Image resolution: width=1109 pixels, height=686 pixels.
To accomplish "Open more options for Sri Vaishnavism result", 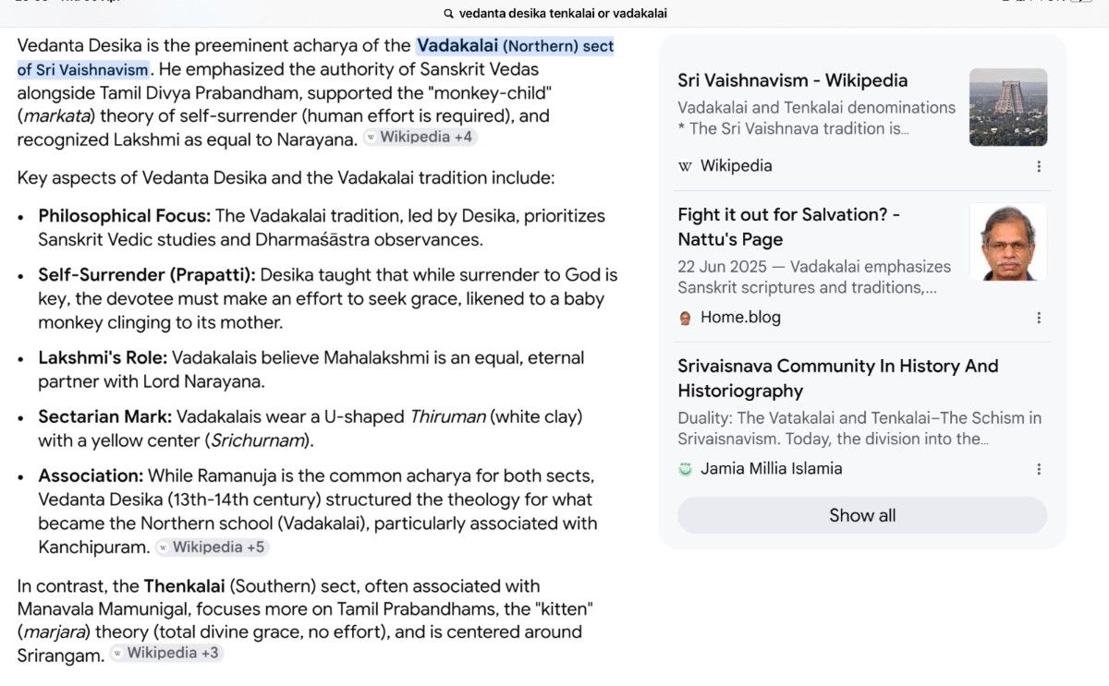I will (x=1039, y=166).
